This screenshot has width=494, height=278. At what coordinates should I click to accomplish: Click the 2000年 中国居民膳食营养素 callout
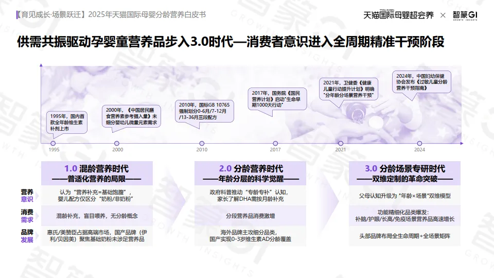click(x=131, y=116)
